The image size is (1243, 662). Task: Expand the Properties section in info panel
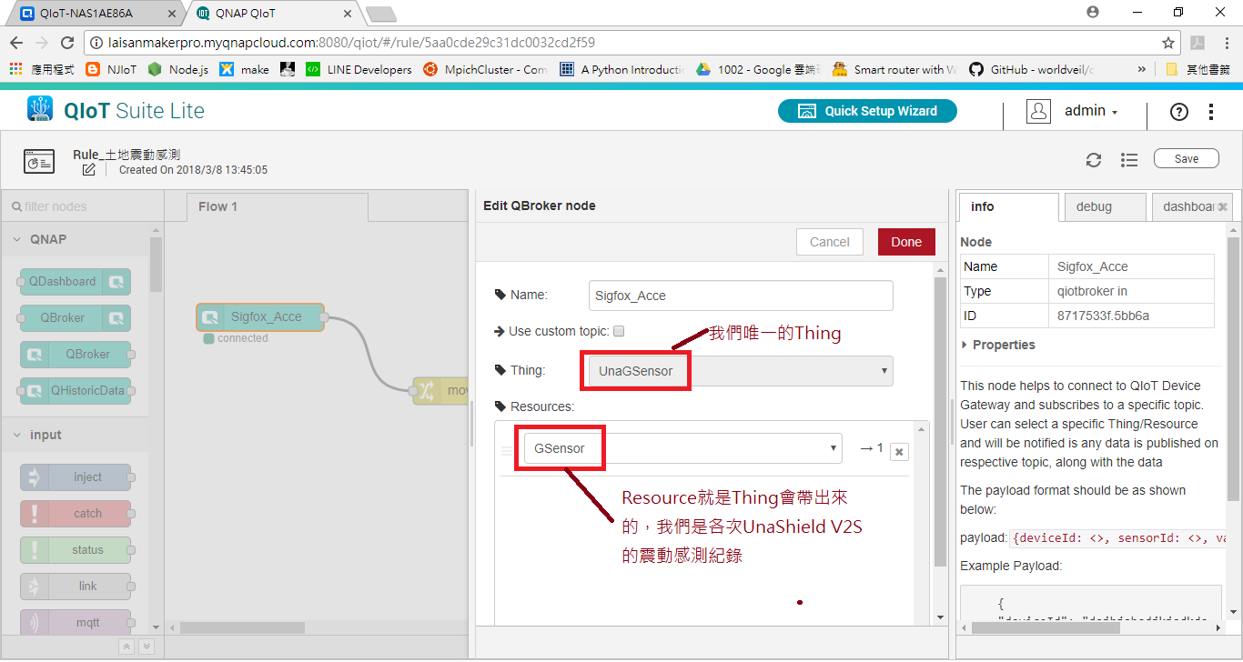point(998,345)
